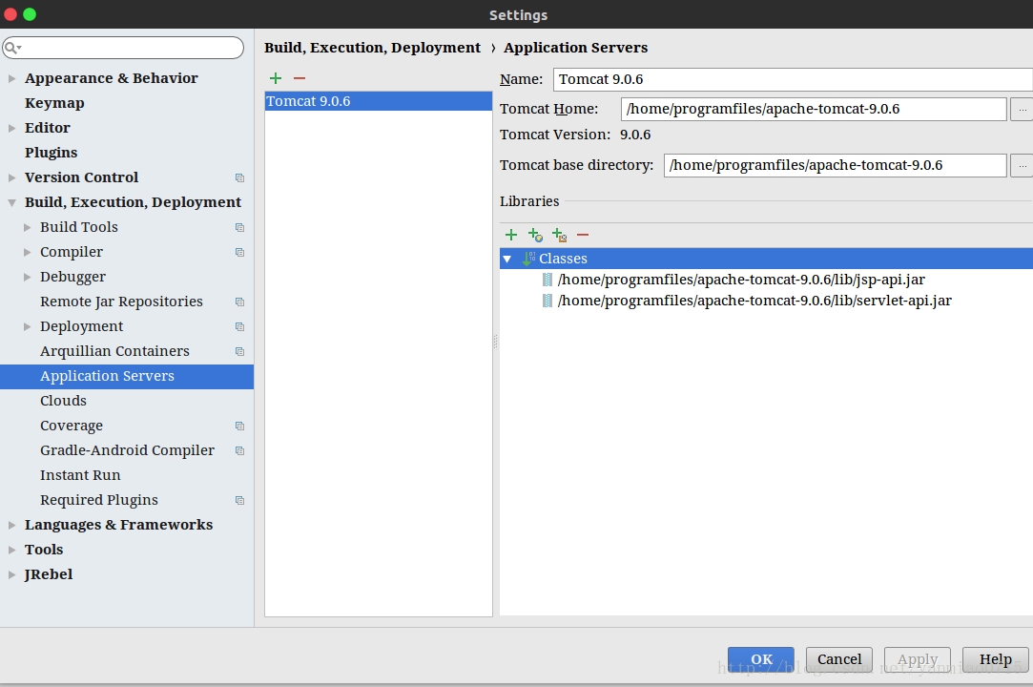The width and height of the screenshot is (1033, 687).
Task: Expand the Editor section
Action: pyautogui.click(x=11, y=128)
